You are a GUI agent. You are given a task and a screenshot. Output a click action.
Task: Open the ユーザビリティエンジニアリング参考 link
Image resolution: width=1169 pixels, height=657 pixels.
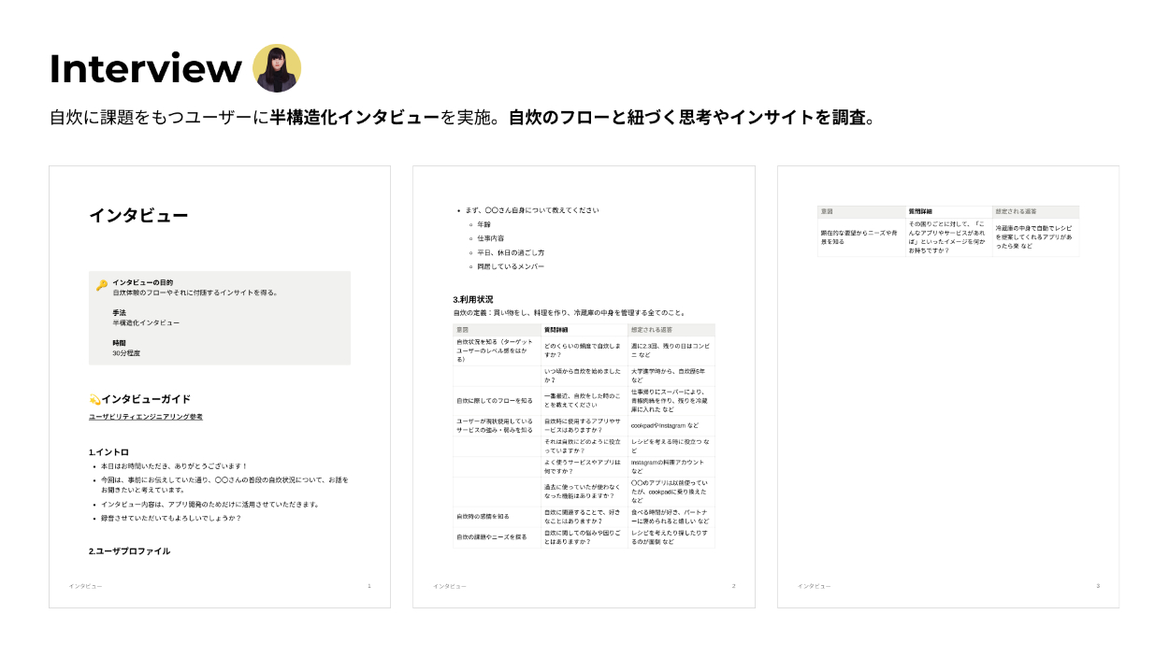145,417
